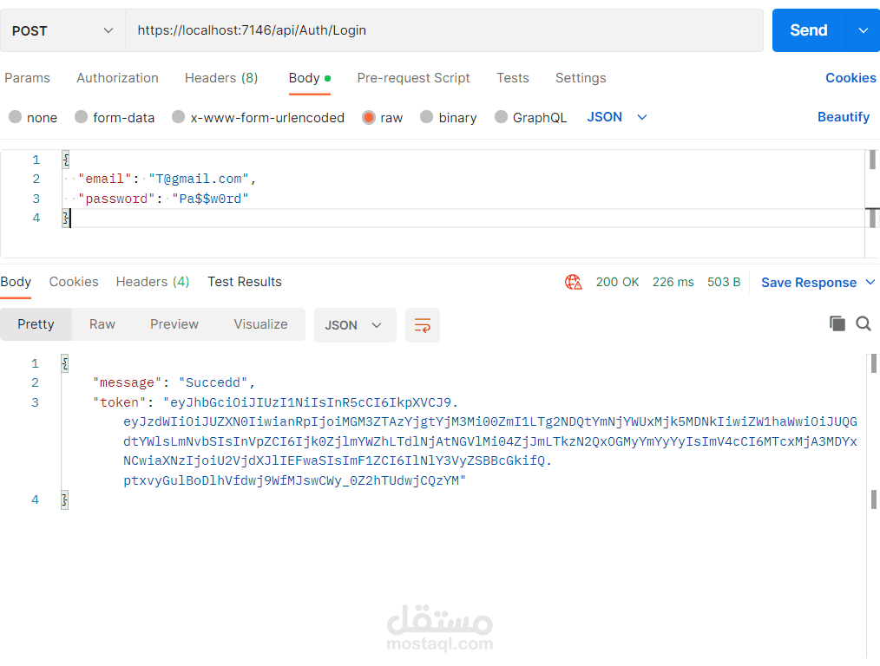Open the response Headers (4) tab

pyautogui.click(x=152, y=282)
